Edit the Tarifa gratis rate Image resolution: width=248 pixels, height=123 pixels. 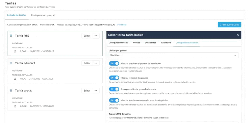point(87,91)
